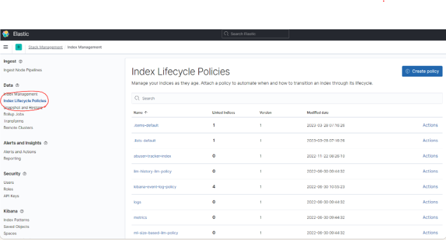Click the policies Search field
Image resolution: width=446 pixels, height=240 pixels.
coord(287,98)
